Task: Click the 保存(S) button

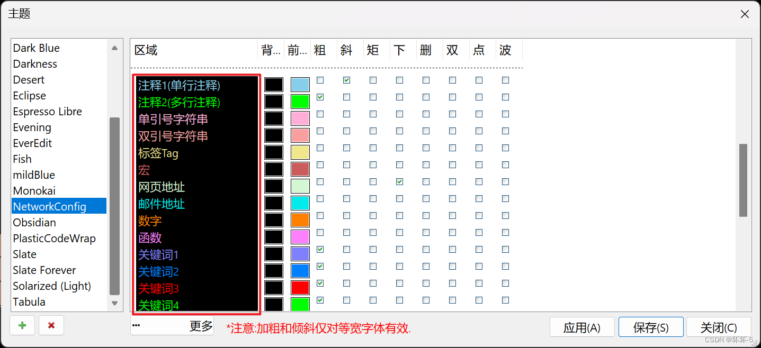Action: click(x=651, y=327)
